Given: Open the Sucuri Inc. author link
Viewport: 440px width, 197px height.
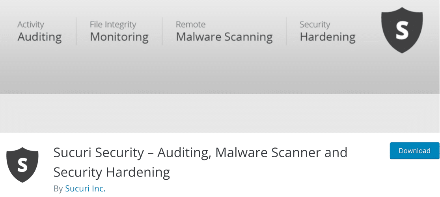Looking at the screenshot, I should (85, 189).
